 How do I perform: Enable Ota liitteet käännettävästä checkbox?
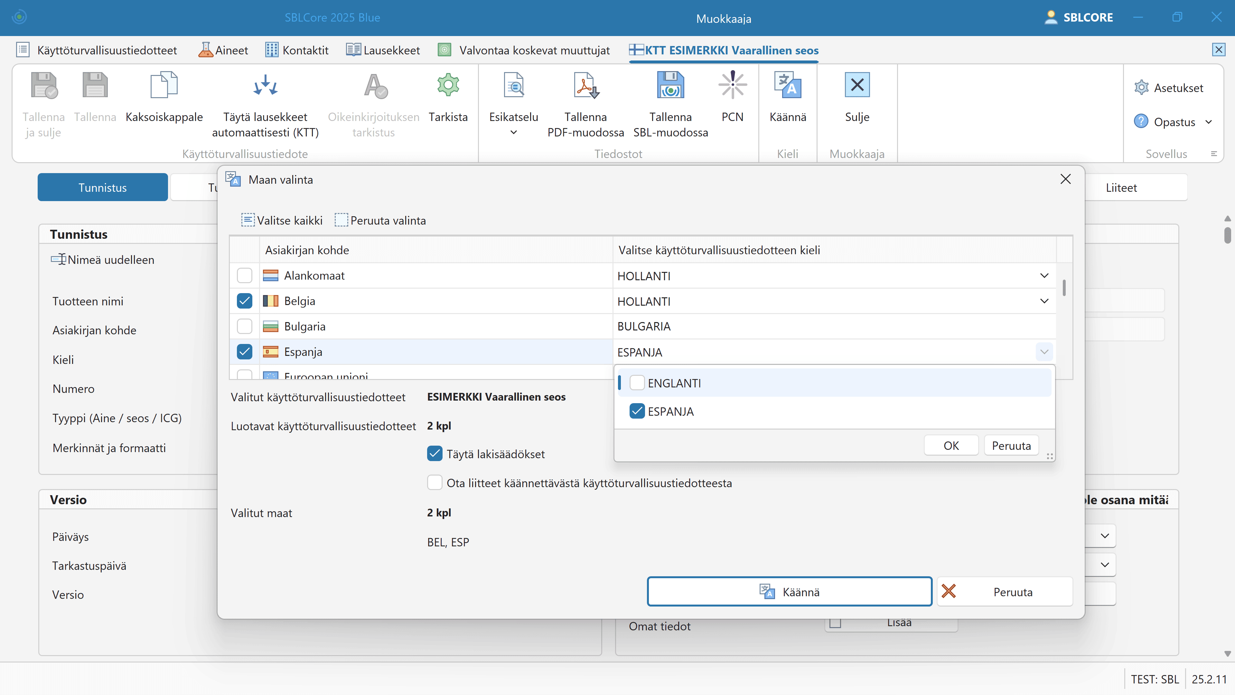point(435,483)
